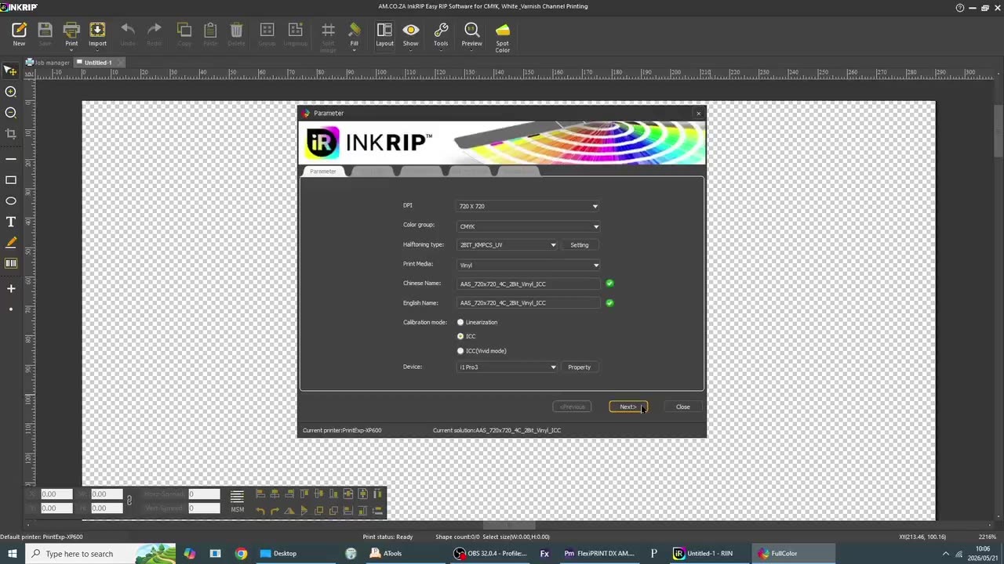Open Google Chrome from the taskbar
Screen dimensions: 1004x564
(241, 553)
